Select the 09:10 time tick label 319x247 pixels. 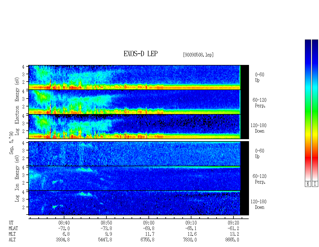tap(191, 223)
